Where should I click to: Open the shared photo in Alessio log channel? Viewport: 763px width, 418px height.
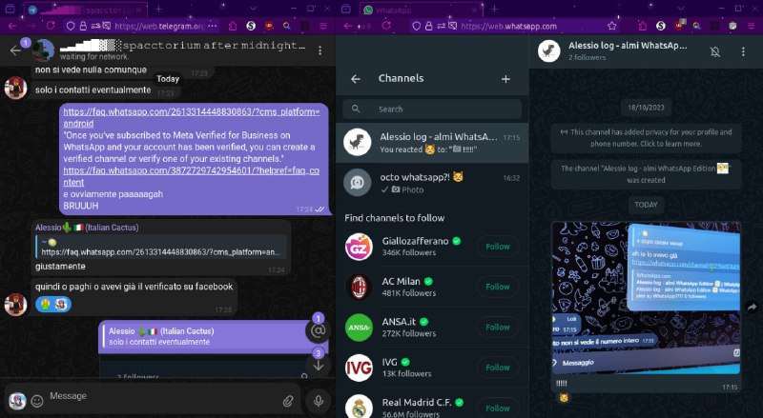click(x=647, y=298)
